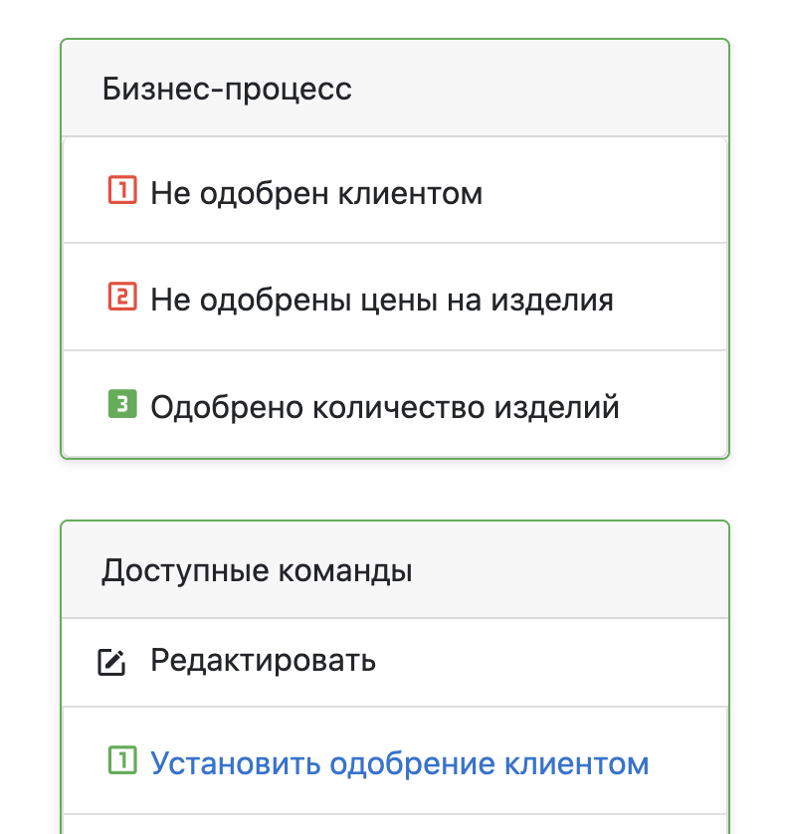The width and height of the screenshot is (786, 834).
Task: Run the 'Редактировать' command
Action: pyautogui.click(x=263, y=660)
